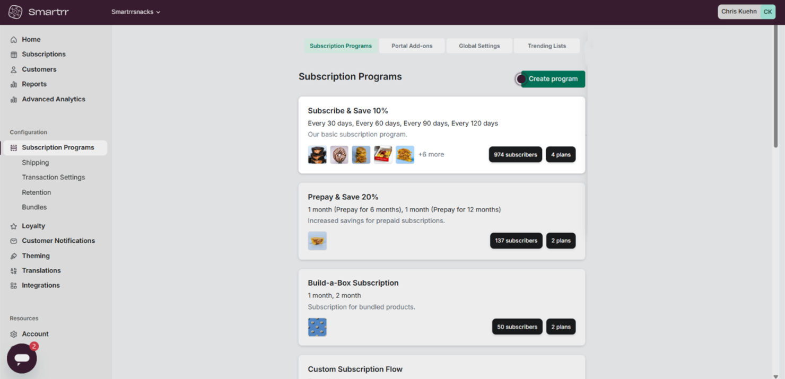785x379 pixels.
Task: Click the Build-a-Box product thumbnail
Action: point(317,327)
